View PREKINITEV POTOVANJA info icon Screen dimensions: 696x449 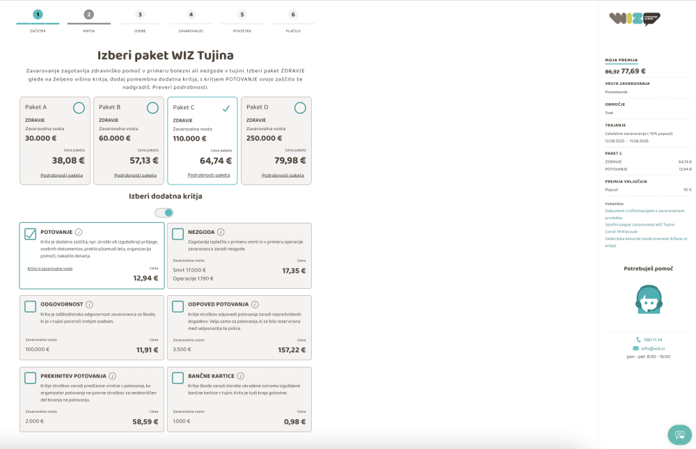pos(113,376)
